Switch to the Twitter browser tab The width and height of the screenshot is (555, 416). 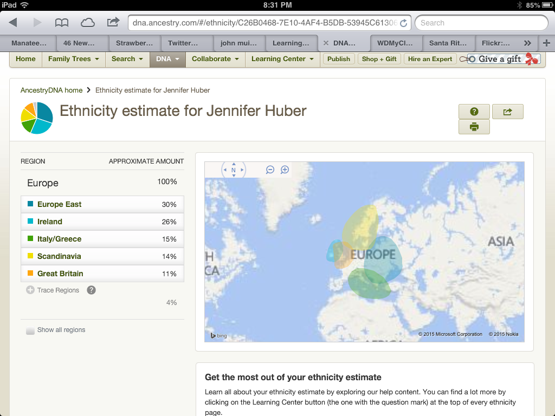(x=183, y=43)
